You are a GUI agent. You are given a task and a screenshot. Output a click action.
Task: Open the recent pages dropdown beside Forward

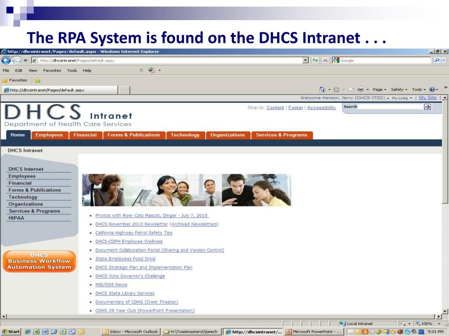click(25, 60)
